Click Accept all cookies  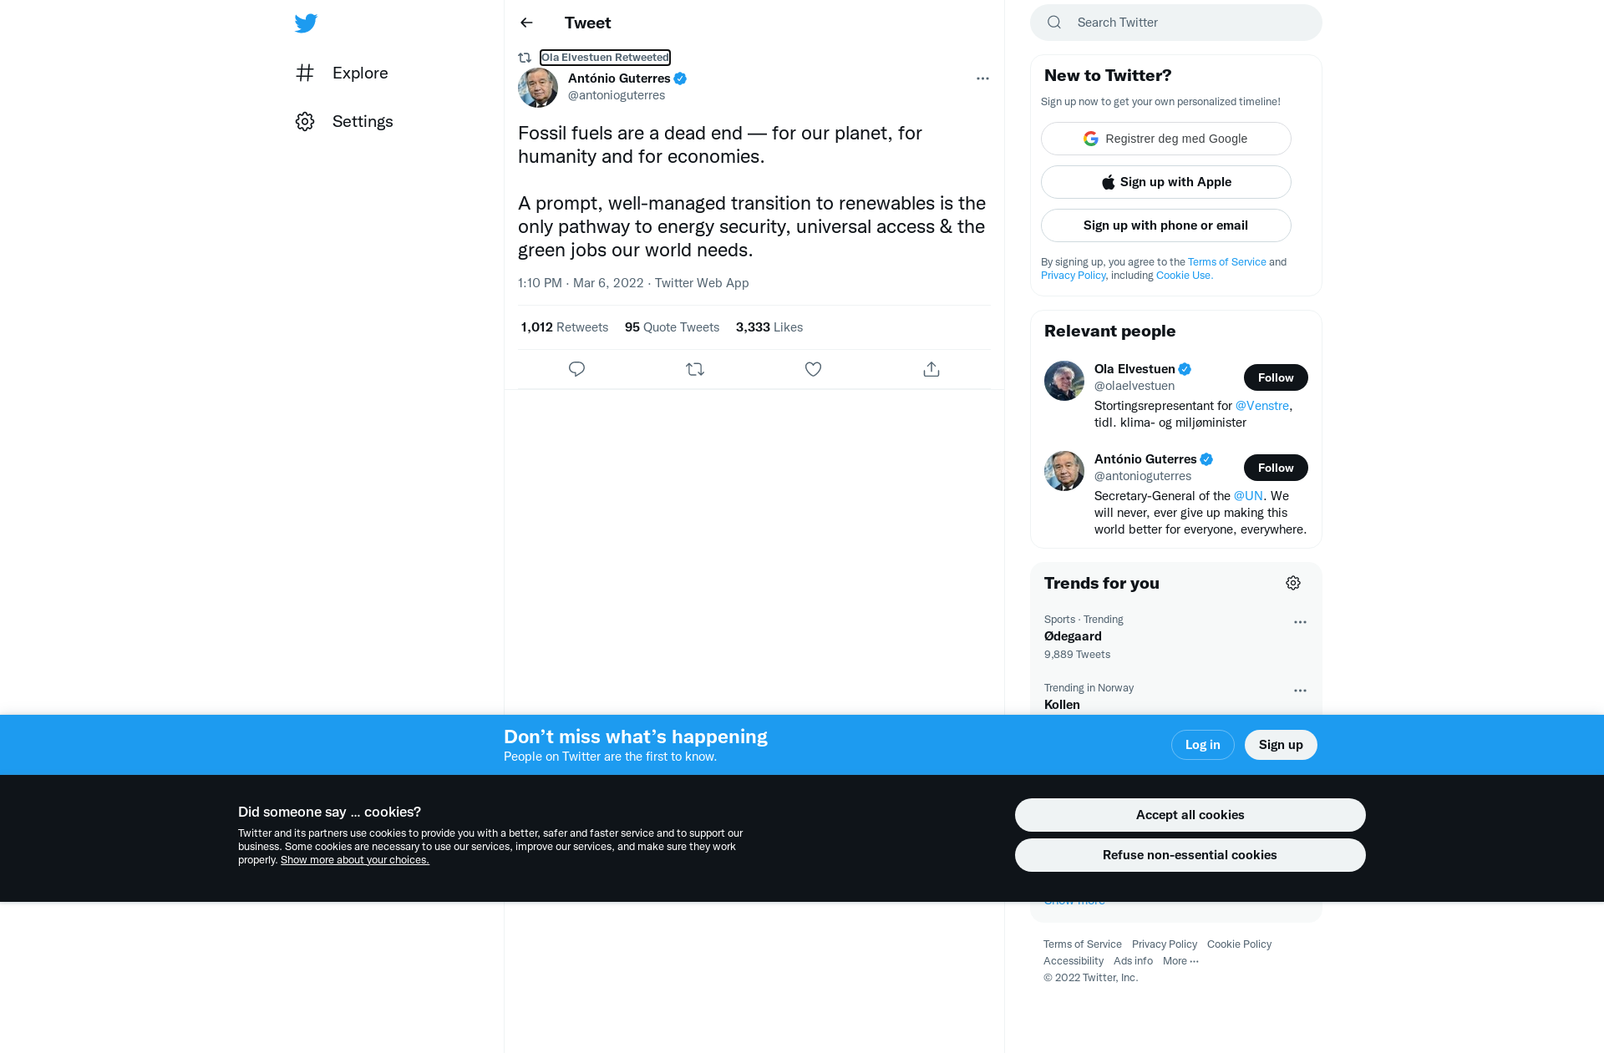1190,815
